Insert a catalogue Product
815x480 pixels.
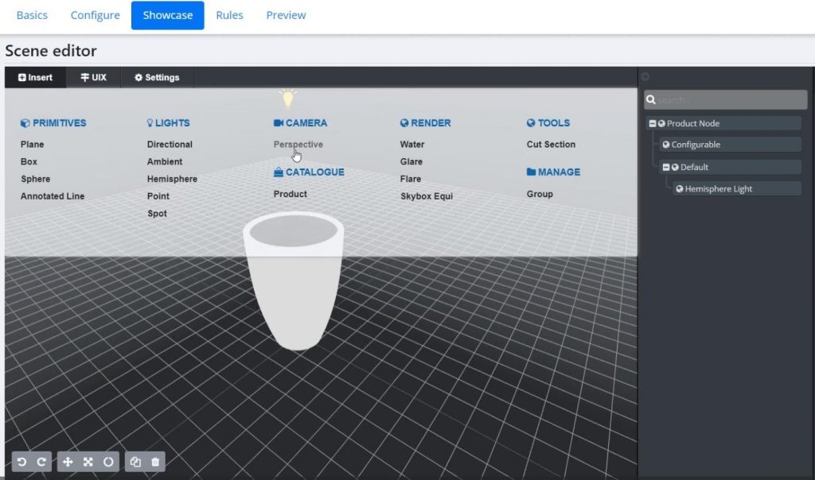tap(290, 194)
